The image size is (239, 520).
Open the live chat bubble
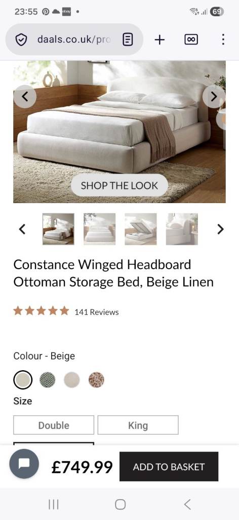24,464
